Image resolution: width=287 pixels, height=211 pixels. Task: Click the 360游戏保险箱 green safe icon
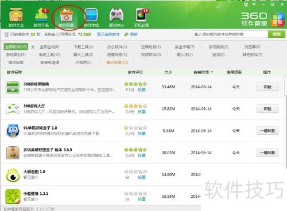pyautogui.click(x=13, y=87)
